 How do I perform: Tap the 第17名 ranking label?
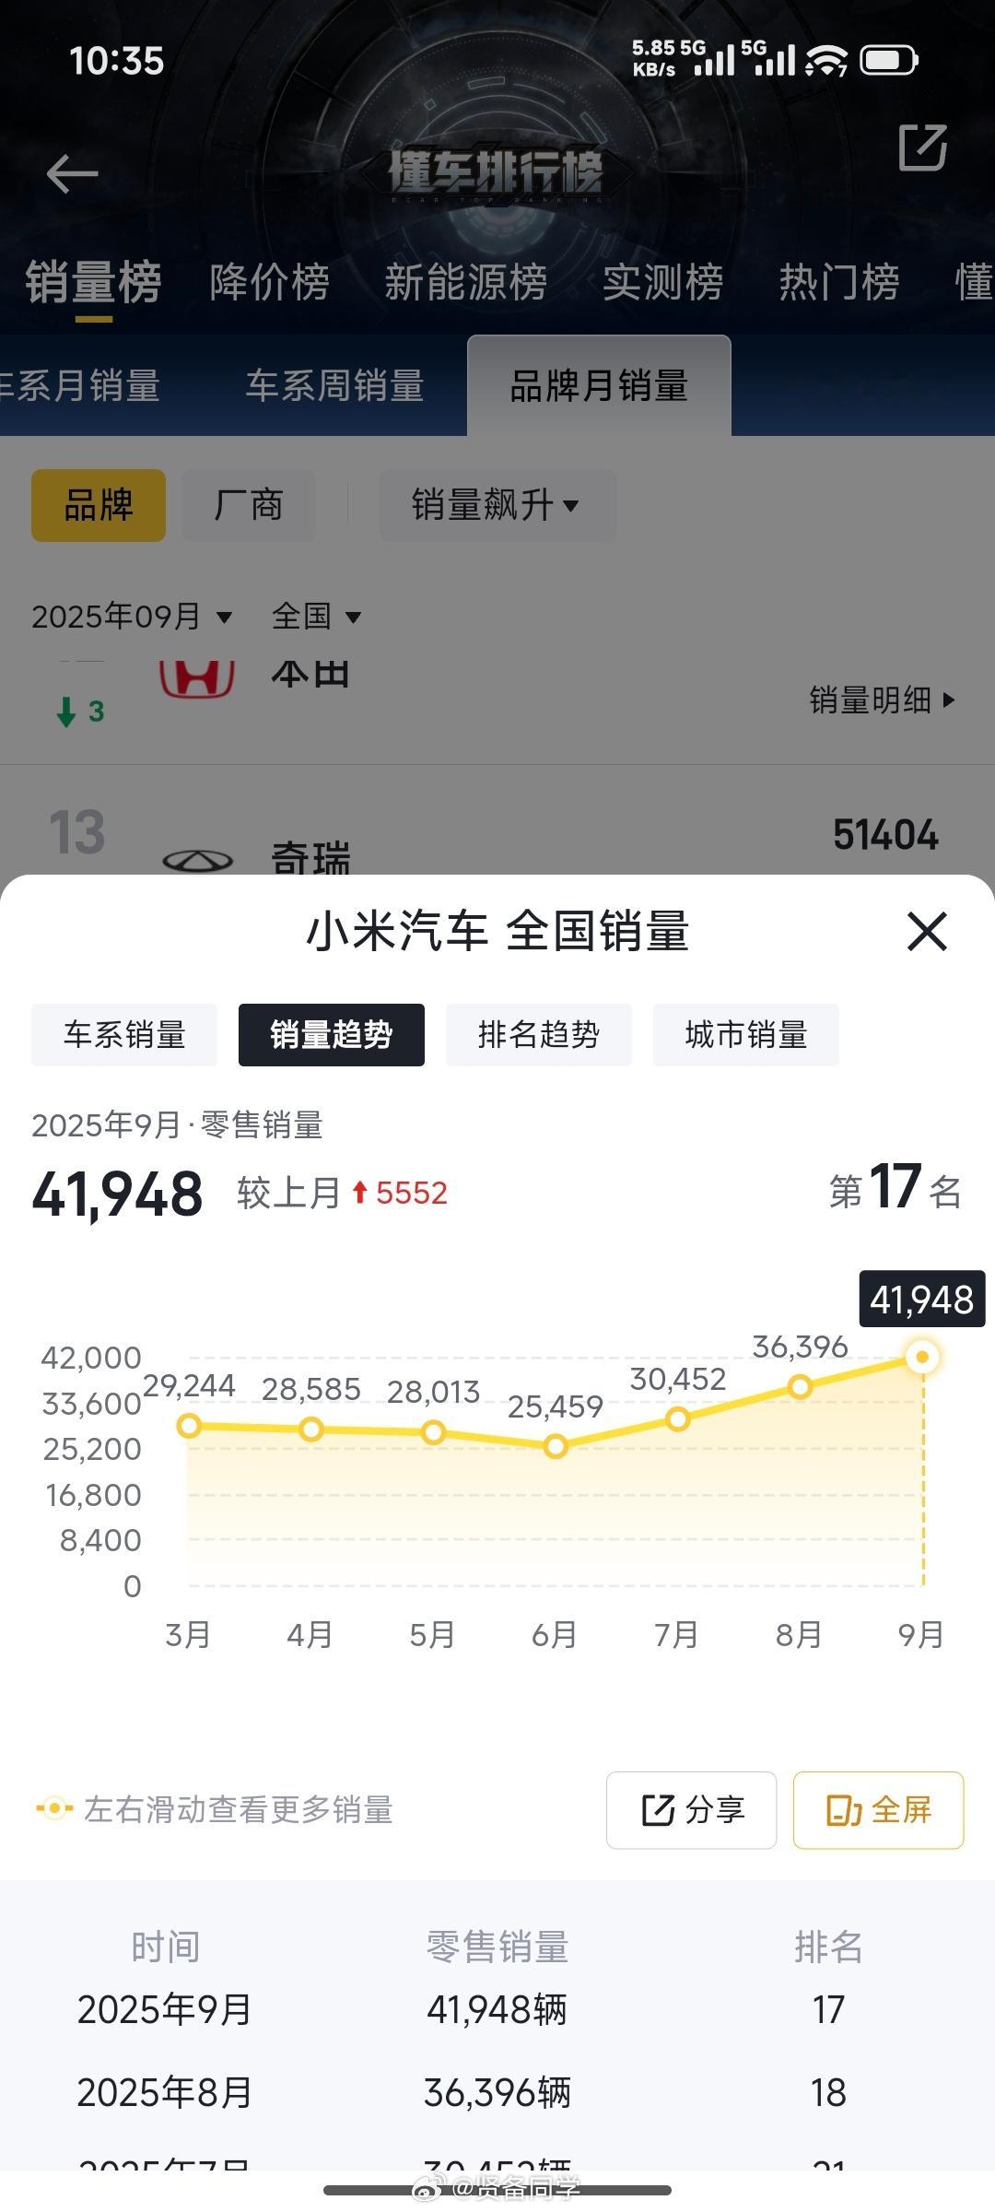[x=895, y=1189]
